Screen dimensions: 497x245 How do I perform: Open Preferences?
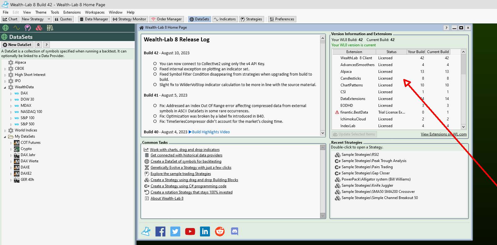pos(282,19)
